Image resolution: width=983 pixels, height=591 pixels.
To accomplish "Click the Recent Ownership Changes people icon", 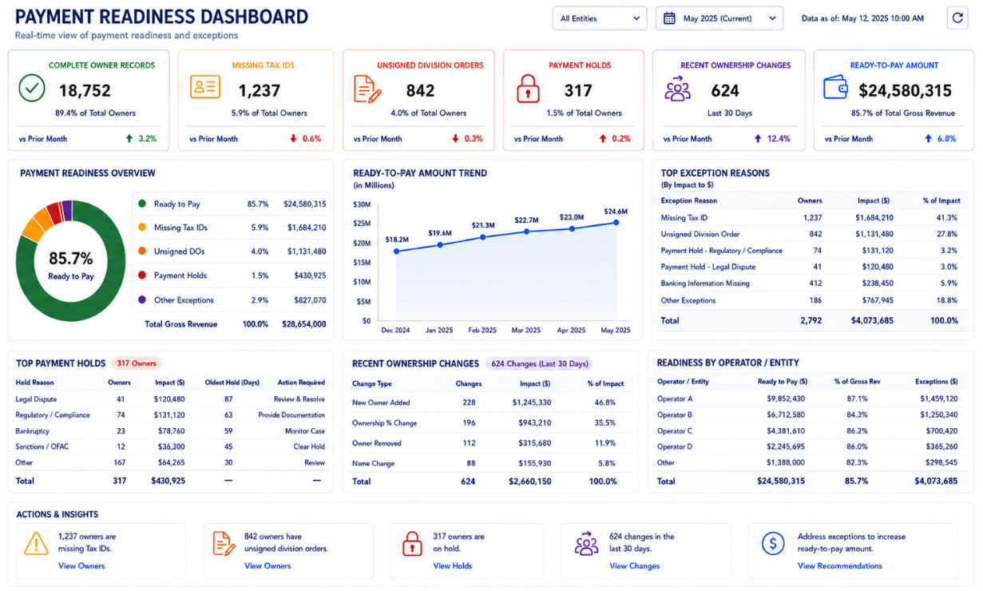I will pos(677,88).
